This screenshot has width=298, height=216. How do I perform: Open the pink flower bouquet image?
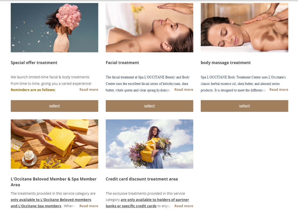(x=54, y=28)
